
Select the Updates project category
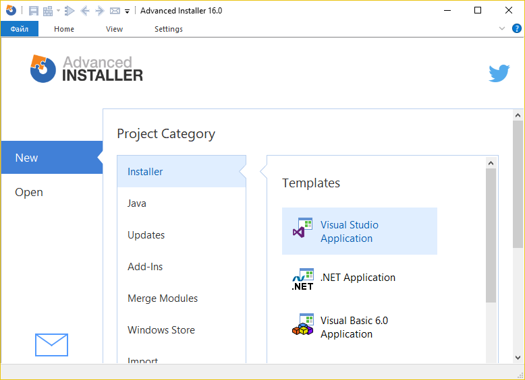(182, 235)
